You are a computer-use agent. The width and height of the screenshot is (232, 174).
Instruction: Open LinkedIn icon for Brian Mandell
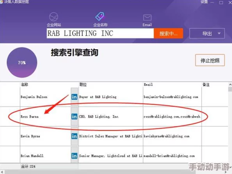(x=74, y=156)
